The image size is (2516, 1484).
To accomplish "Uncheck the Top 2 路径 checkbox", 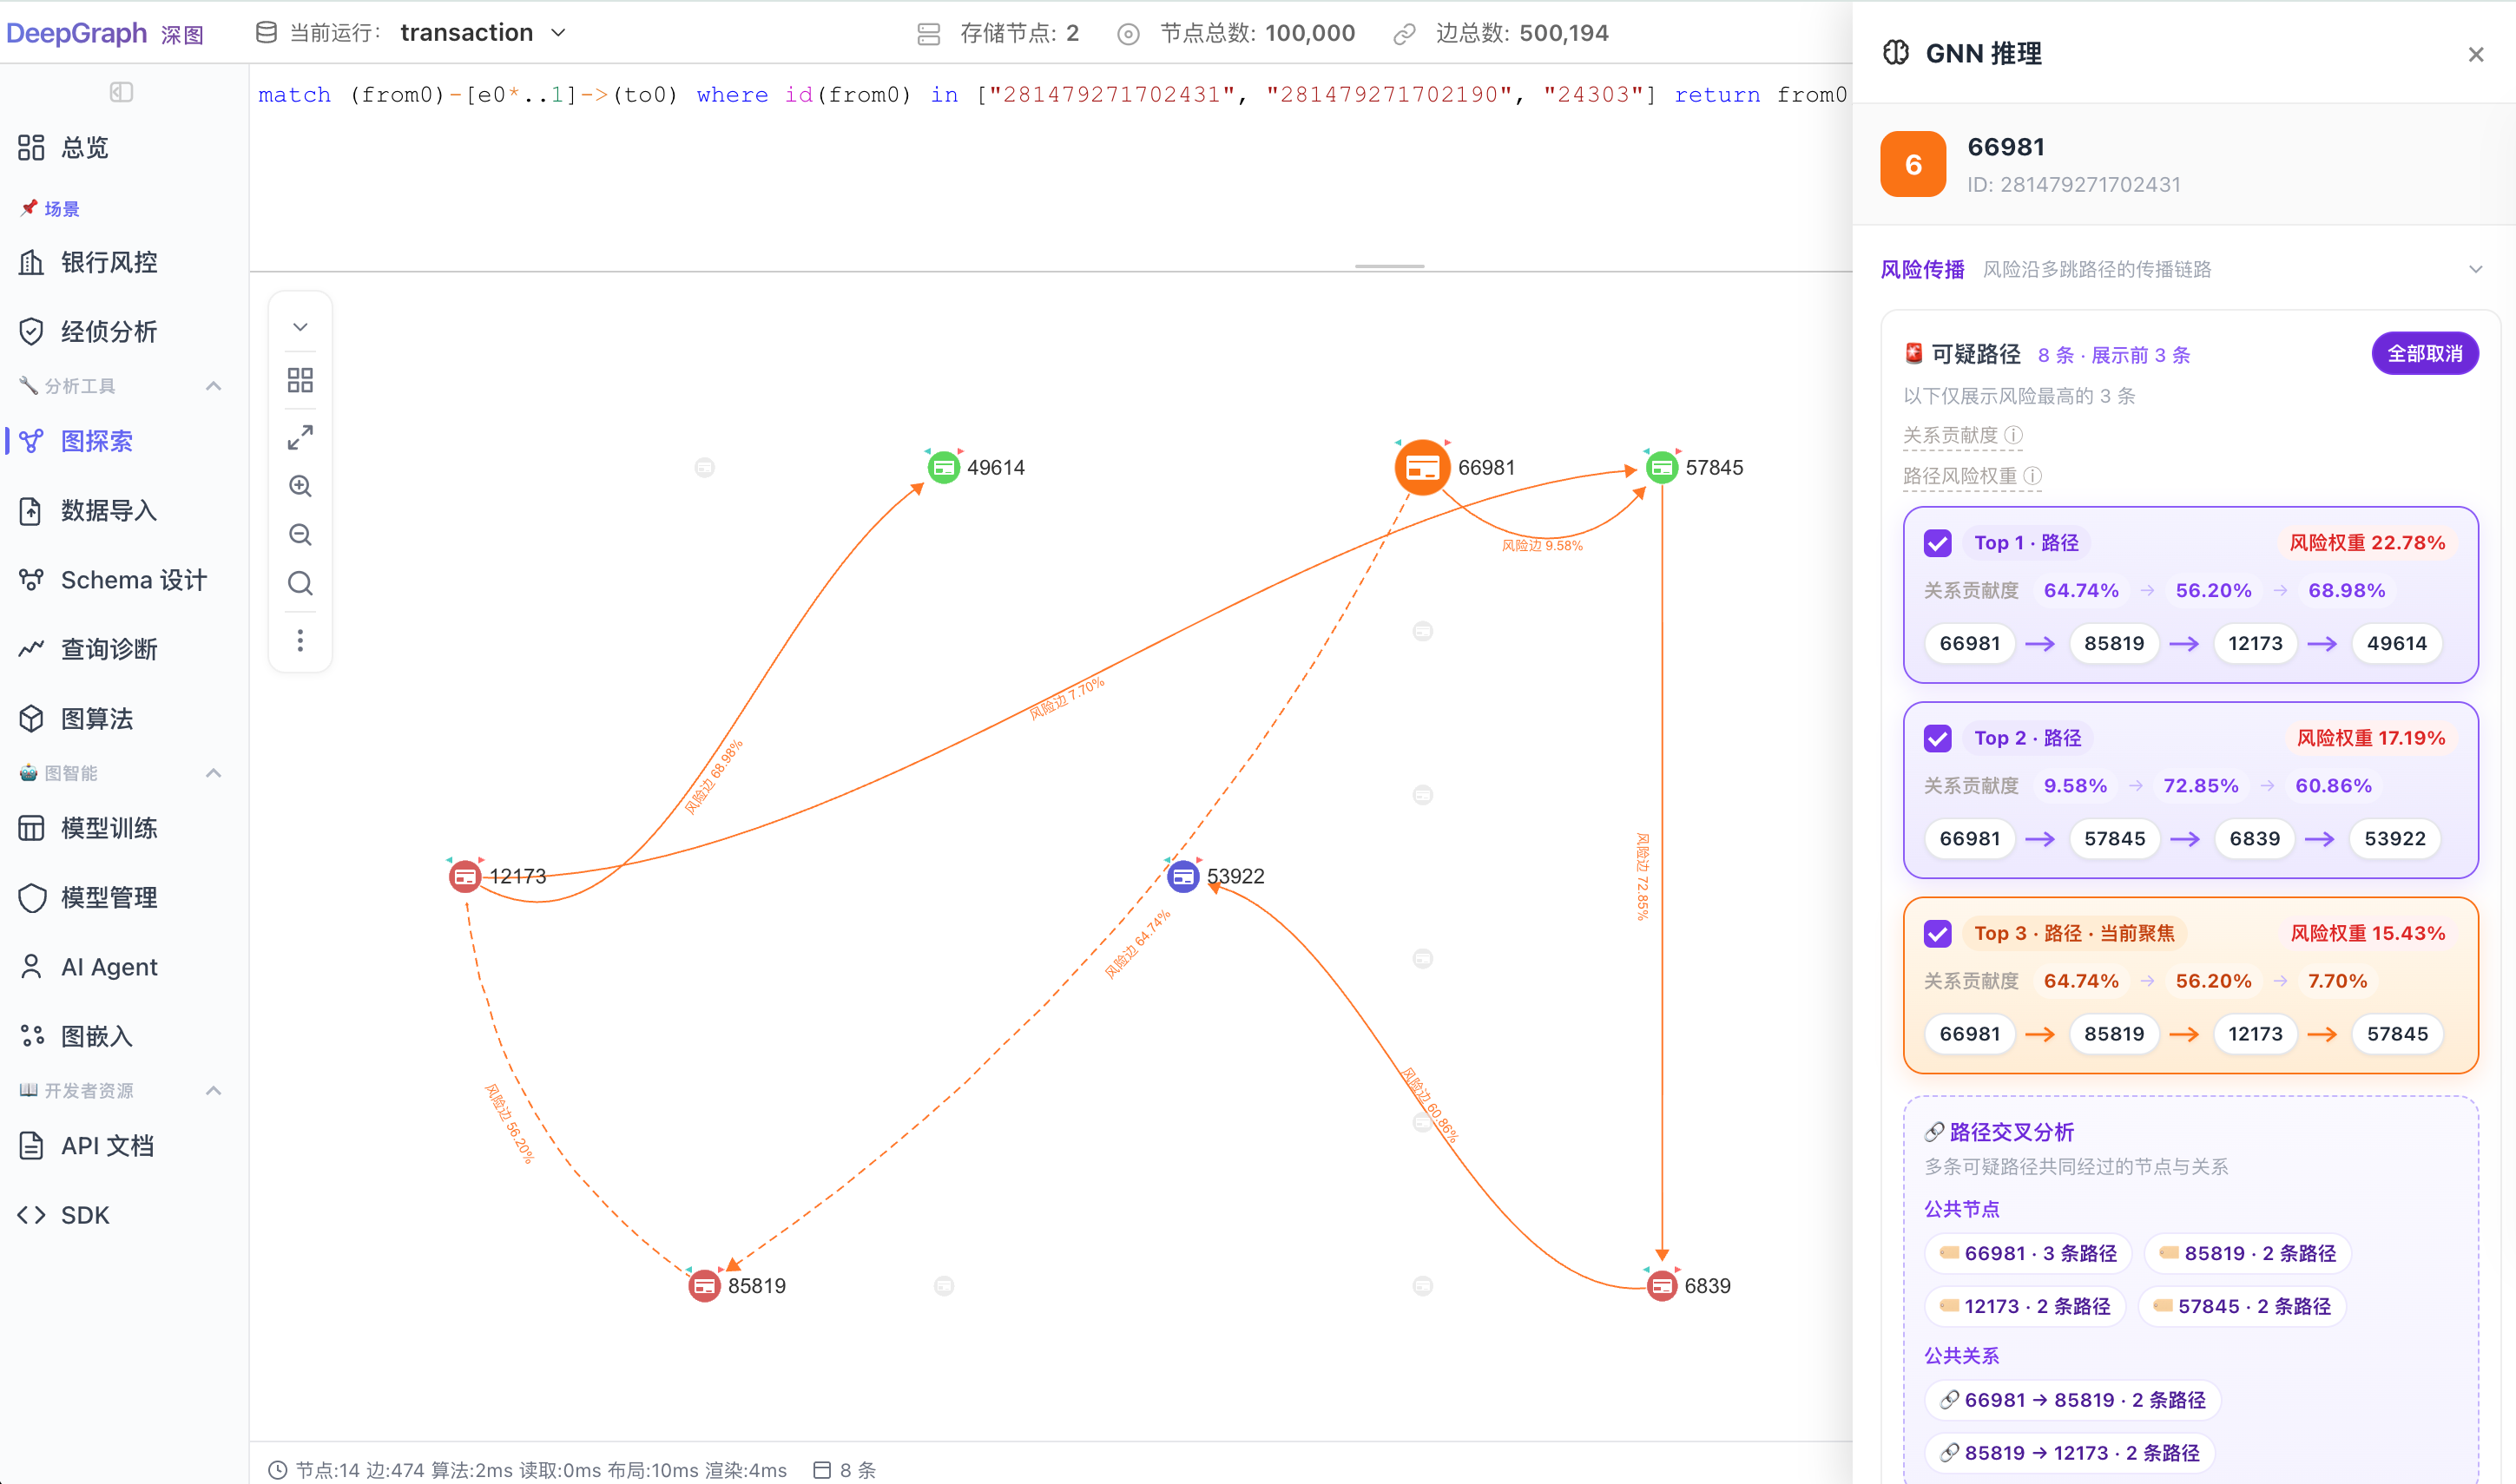I will (x=1938, y=738).
